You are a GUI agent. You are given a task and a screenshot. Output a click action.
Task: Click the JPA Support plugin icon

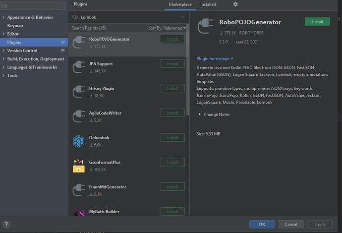[x=79, y=67]
